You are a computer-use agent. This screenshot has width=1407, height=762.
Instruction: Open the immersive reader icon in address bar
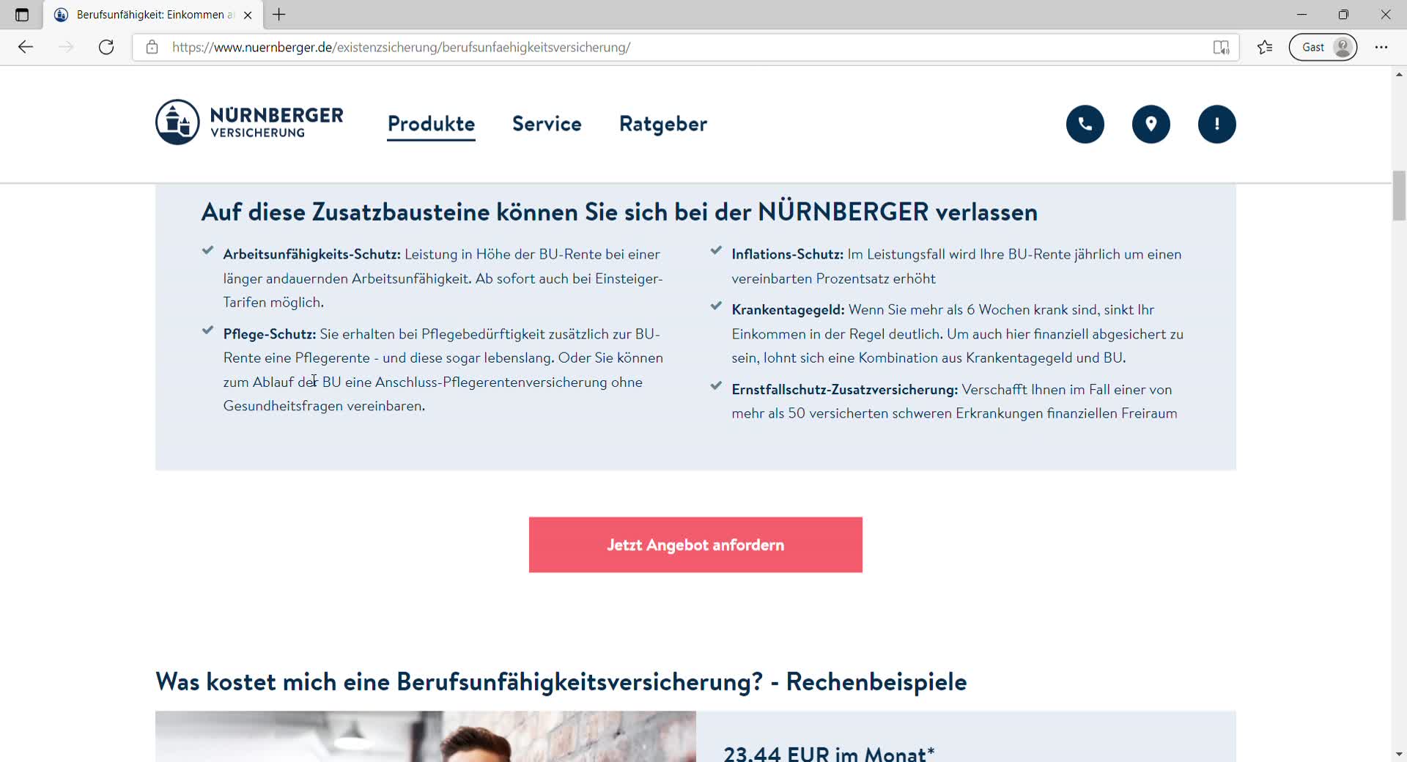1221,48
